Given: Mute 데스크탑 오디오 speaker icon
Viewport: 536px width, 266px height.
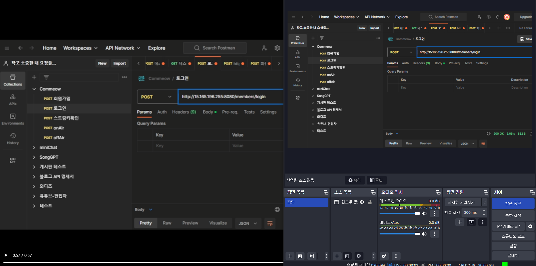Looking at the screenshot, I should [424, 213].
